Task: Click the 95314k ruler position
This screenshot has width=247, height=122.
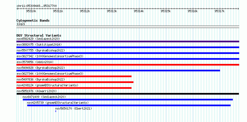Action: [139, 11]
